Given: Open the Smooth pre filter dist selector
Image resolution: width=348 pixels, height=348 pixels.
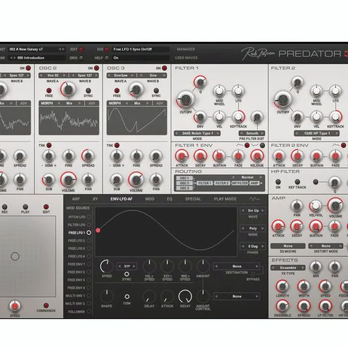Looking at the screenshot, I should pyautogui.click(x=252, y=133).
